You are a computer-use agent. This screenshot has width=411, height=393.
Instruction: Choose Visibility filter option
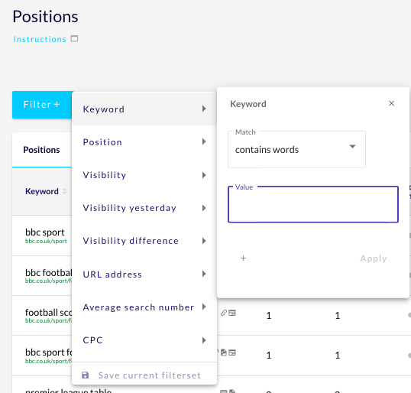tap(144, 175)
